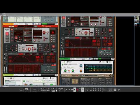Click the large red engine knob below waveform display
This screenshot has width=140, height=105.
(x=16, y=38)
